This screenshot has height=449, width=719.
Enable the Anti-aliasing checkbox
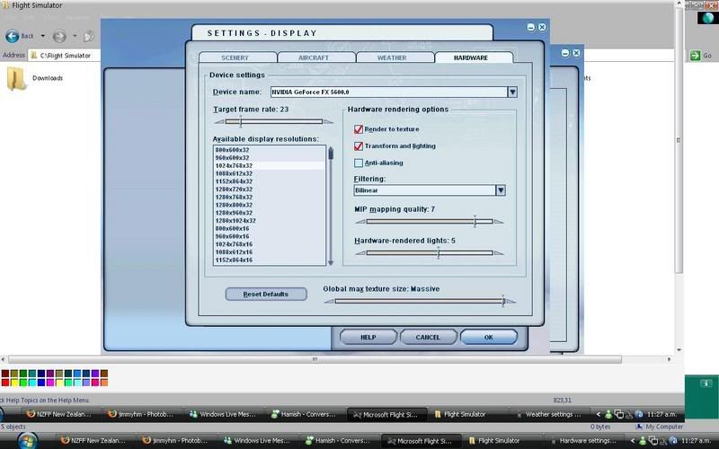359,163
